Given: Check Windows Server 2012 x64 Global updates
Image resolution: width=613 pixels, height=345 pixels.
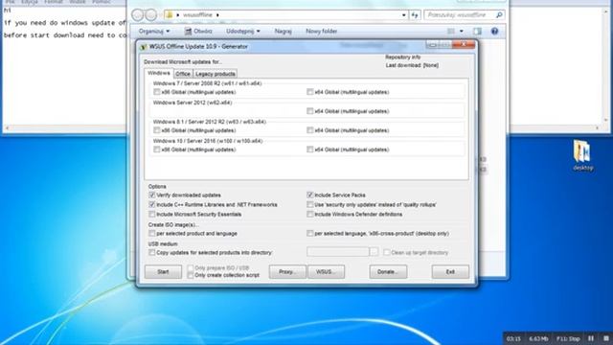Looking at the screenshot, I should pos(310,111).
